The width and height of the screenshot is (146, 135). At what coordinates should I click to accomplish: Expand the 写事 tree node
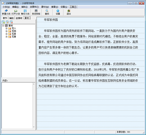[x=6, y=37]
